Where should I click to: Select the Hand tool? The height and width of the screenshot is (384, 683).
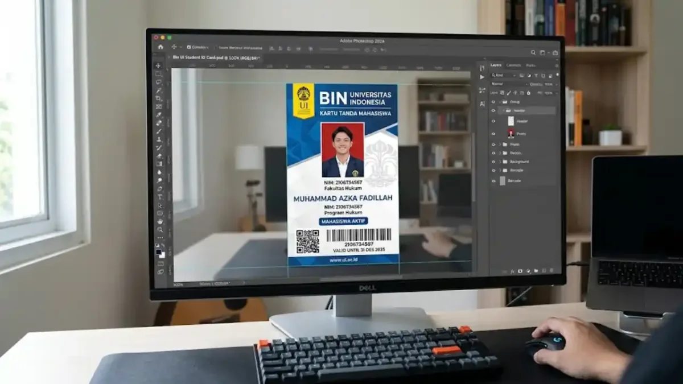(x=159, y=221)
